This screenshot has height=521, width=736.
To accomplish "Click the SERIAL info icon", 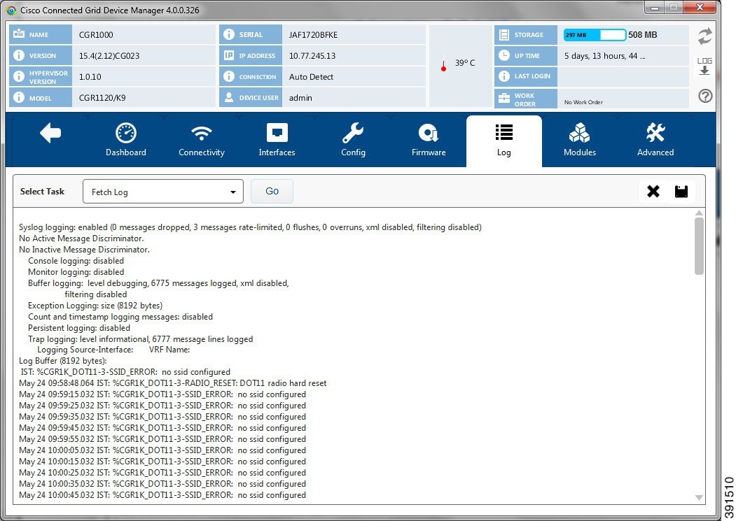I will (228, 34).
